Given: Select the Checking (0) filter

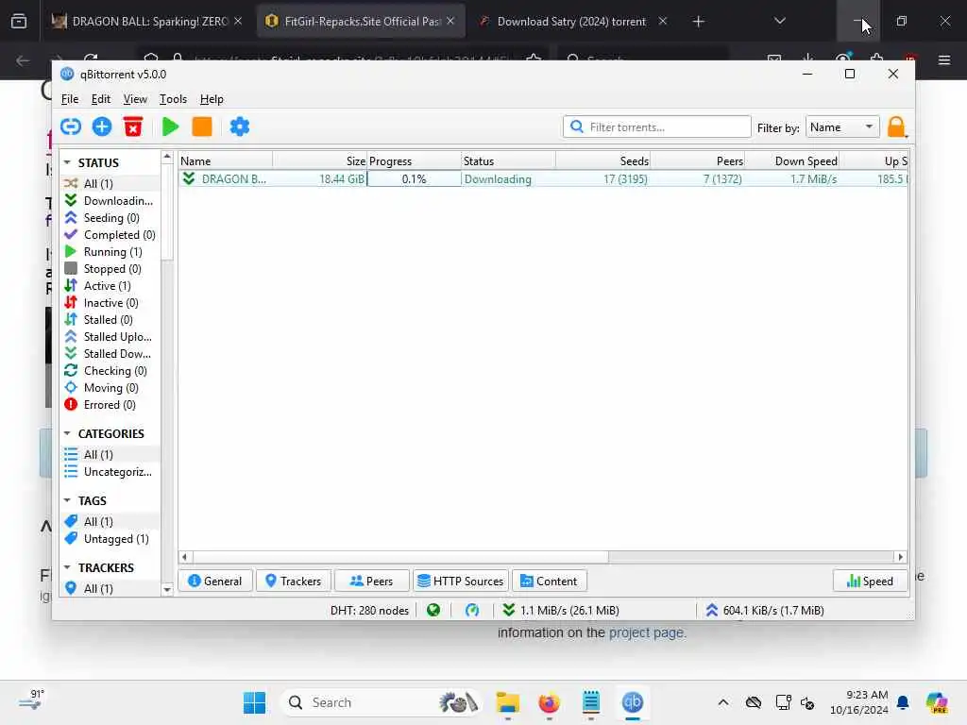Looking at the screenshot, I should point(110,370).
